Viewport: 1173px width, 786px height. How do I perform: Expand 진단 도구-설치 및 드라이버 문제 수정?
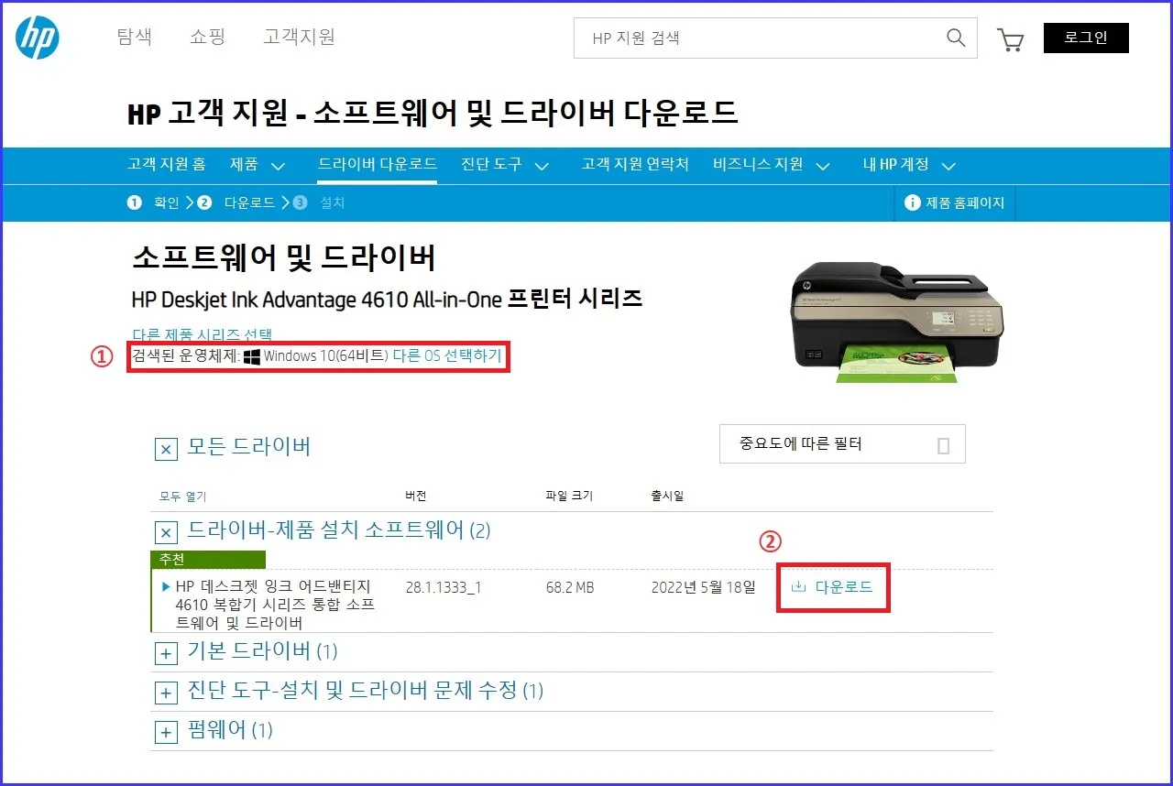coord(166,693)
